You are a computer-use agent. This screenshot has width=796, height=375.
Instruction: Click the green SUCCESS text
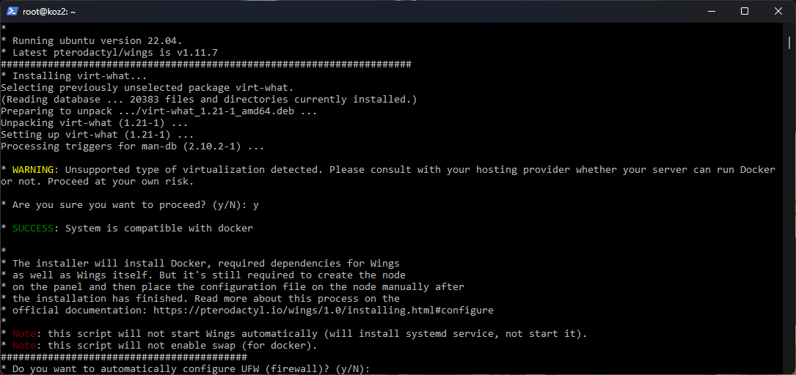click(x=33, y=229)
